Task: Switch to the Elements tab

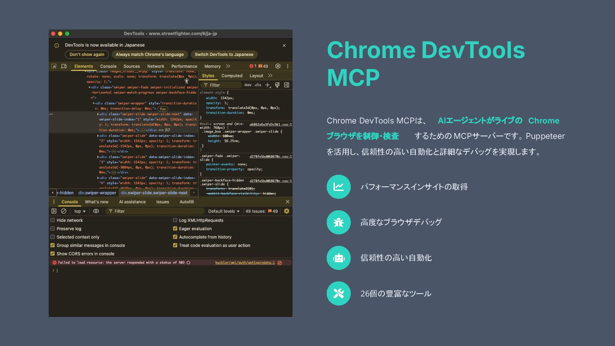Action: tap(84, 66)
